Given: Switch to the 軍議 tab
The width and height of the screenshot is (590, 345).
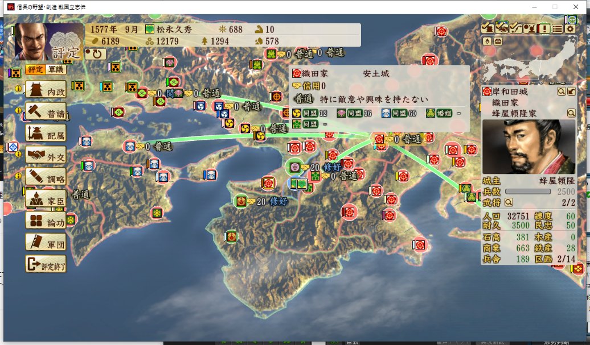Looking at the screenshot, I should click(56, 69).
